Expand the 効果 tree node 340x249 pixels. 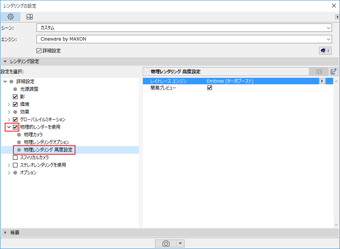(x=9, y=112)
